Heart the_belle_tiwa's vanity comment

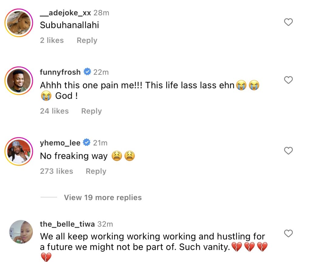pyautogui.click(x=288, y=233)
